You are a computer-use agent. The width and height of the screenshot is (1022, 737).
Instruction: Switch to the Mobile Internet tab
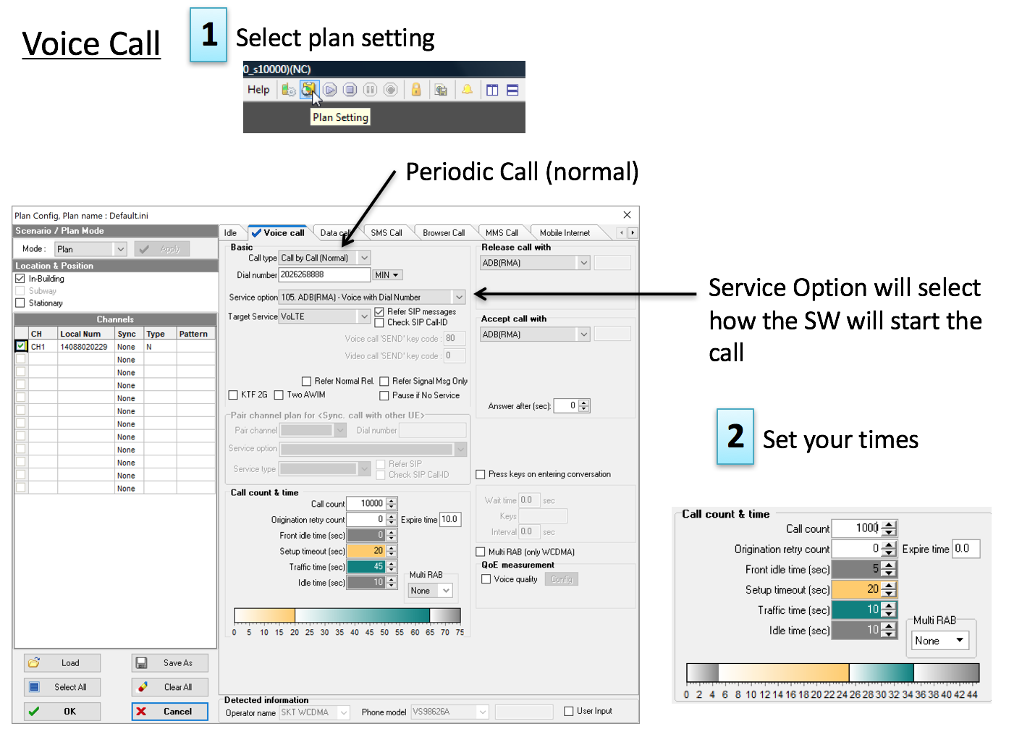565,233
